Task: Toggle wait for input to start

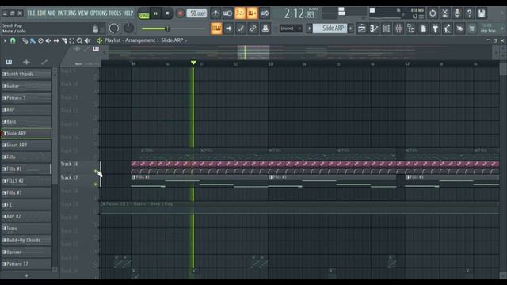Action: (228, 13)
